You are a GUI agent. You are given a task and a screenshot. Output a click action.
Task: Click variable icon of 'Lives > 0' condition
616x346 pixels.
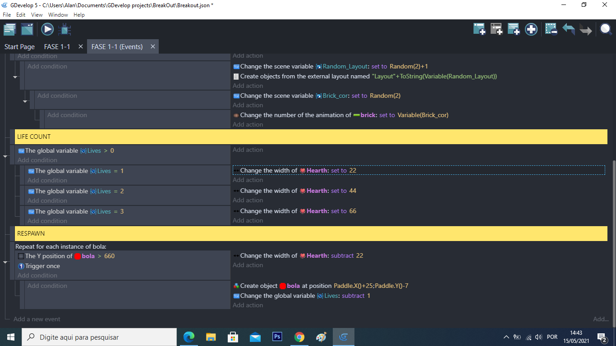(x=21, y=151)
